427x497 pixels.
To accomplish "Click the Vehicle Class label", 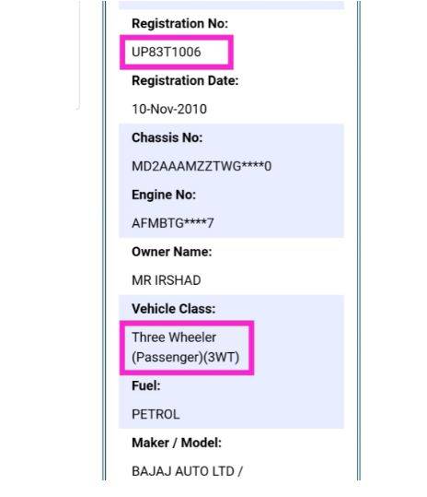I will click(x=173, y=309).
